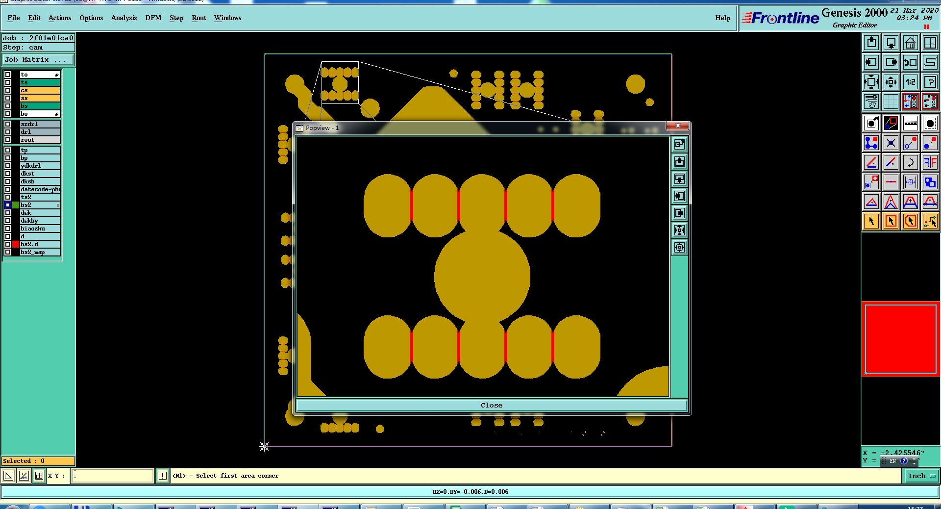Select the datecode-pbe layer row
The width and height of the screenshot is (941, 509).
pos(40,189)
